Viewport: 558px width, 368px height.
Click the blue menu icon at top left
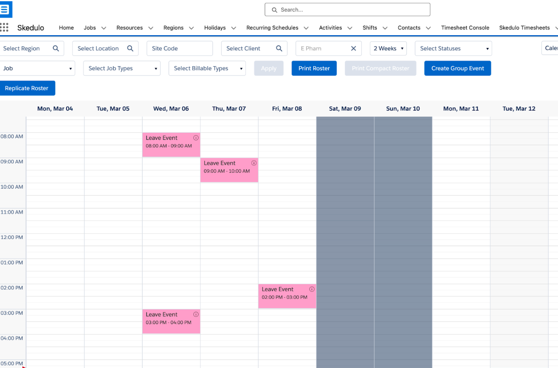[x=5, y=9]
